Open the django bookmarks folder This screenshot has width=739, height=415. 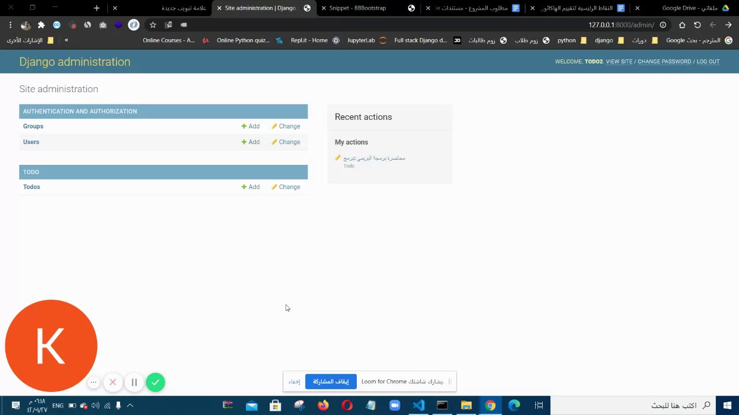click(x=609, y=40)
